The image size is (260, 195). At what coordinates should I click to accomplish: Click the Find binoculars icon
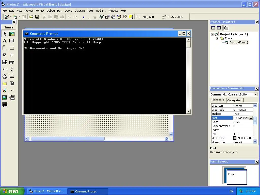tap(62, 17)
